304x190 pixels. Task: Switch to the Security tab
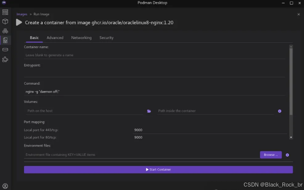[106, 38]
